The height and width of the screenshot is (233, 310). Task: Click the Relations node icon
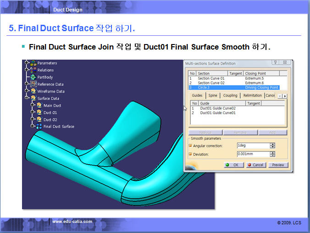click(33, 70)
